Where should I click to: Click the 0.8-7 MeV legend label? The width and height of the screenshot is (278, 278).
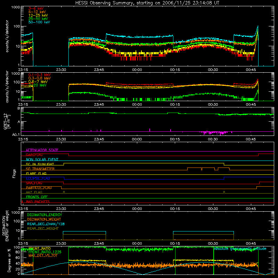(x=38, y=82)
